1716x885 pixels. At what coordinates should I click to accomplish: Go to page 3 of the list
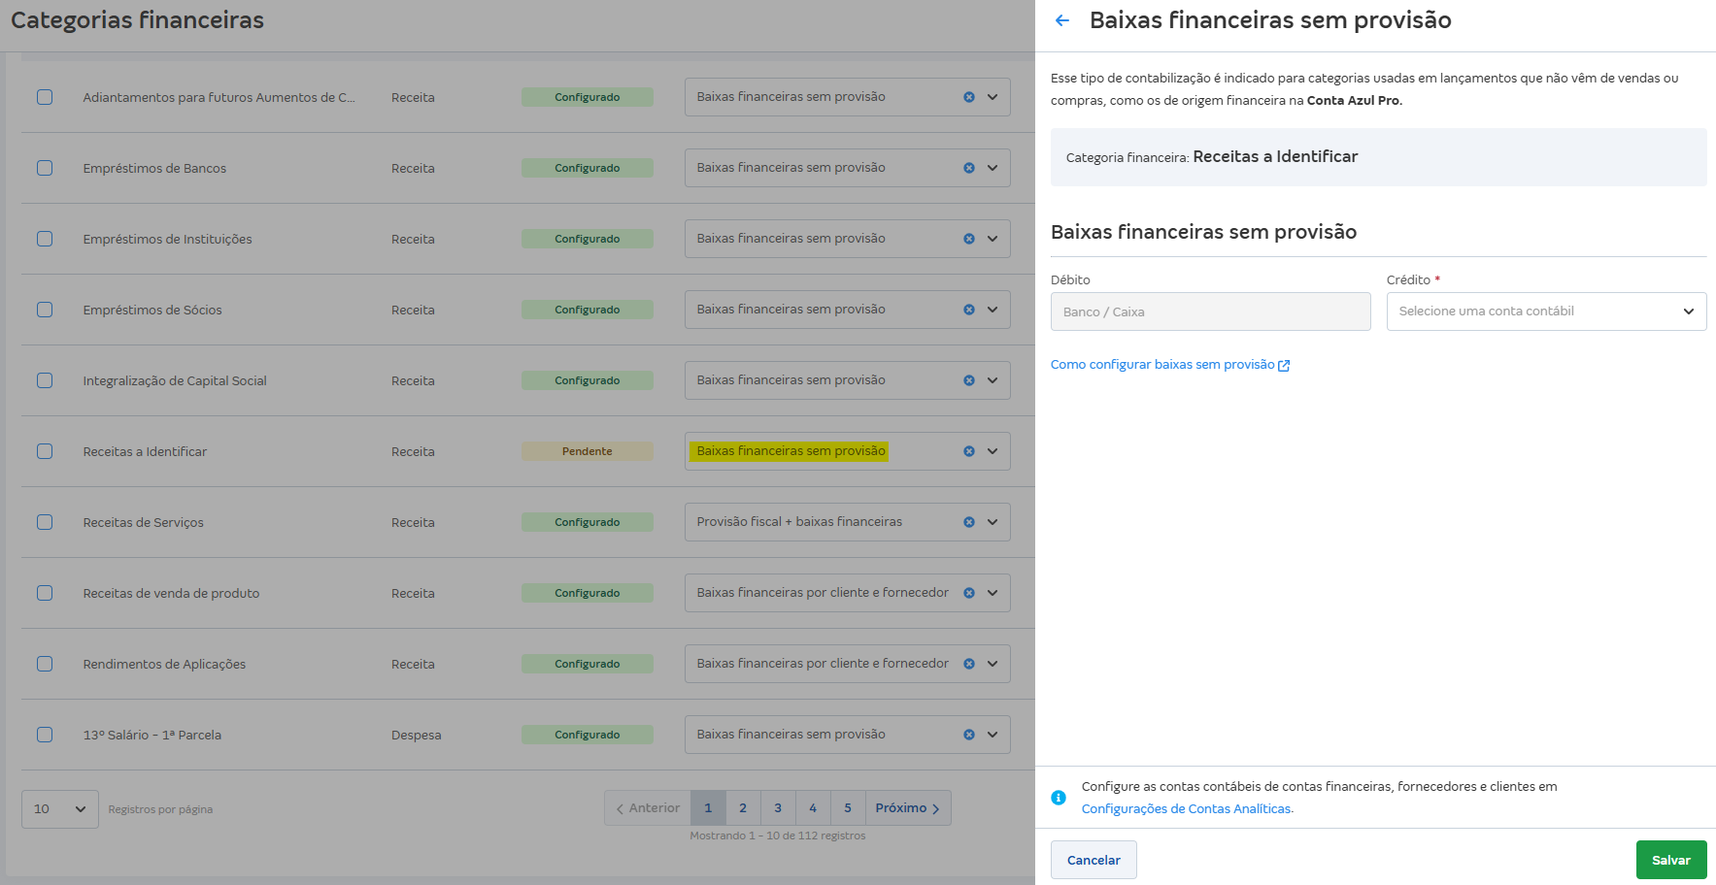pos(778,807)
